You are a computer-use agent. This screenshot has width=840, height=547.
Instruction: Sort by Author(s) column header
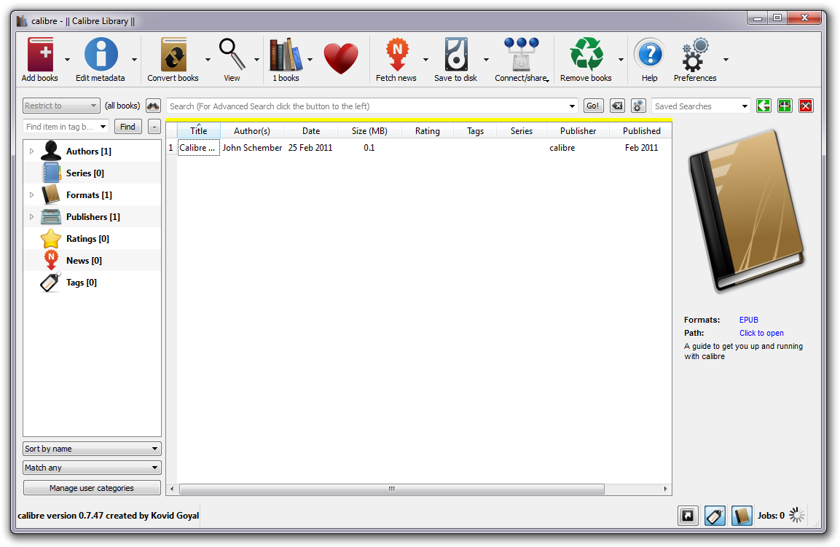pos(252,130)
